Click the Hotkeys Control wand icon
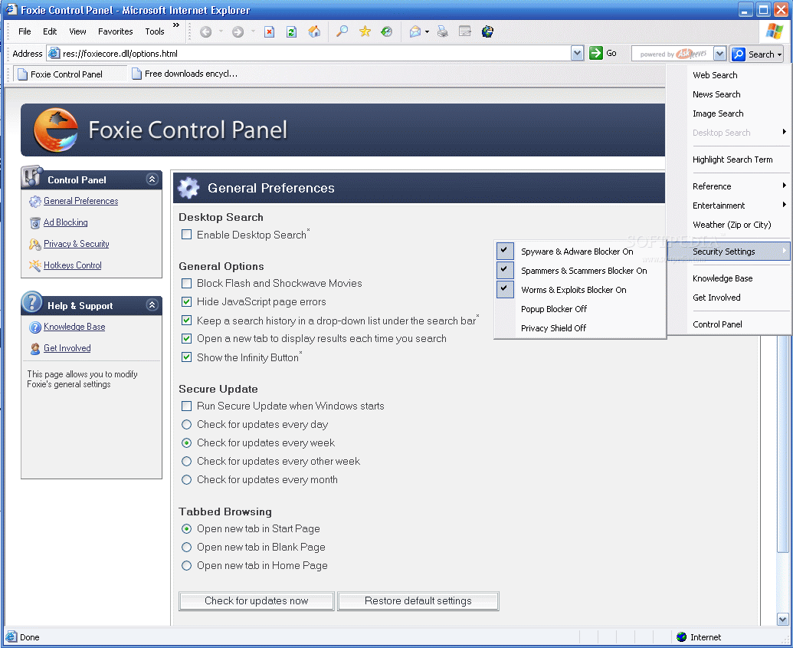The image size is (793, 648). pos(35,265)
